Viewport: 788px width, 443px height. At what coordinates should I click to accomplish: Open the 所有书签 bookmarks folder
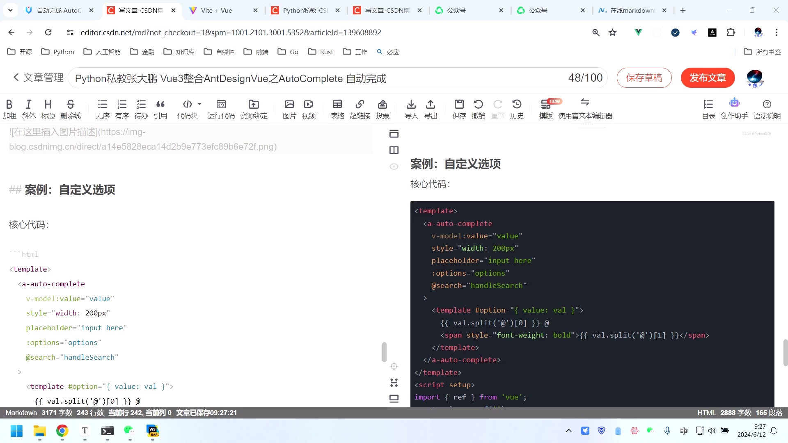(761, 52)
